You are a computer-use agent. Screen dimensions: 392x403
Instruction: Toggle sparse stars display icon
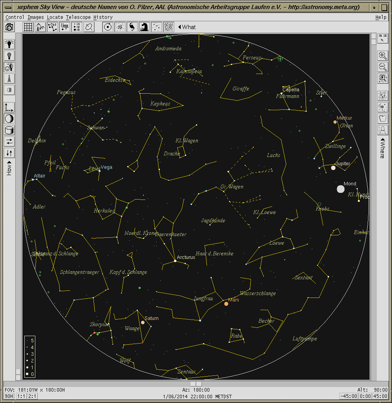click(156, 27)
